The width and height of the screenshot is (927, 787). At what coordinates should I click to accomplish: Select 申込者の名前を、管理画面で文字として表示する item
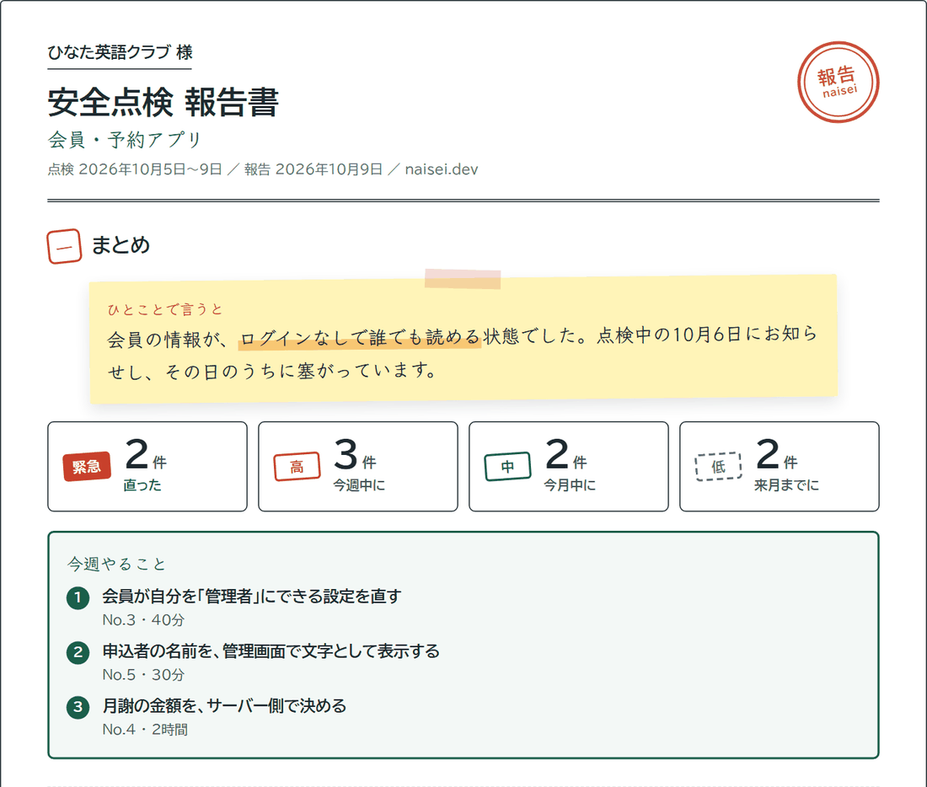(271, 651)
